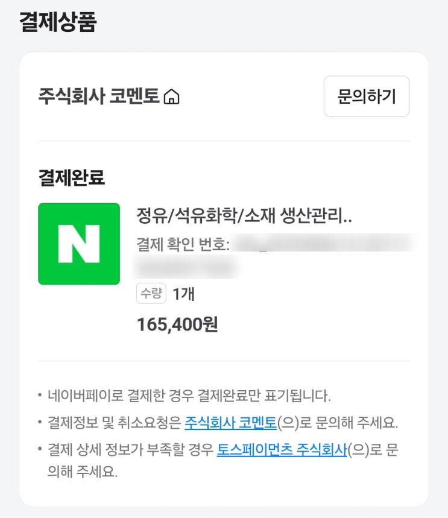The image size is (448, 518).
Task: Click the 의해 주세요. text on the last line
Action: (x=83, y=472)
